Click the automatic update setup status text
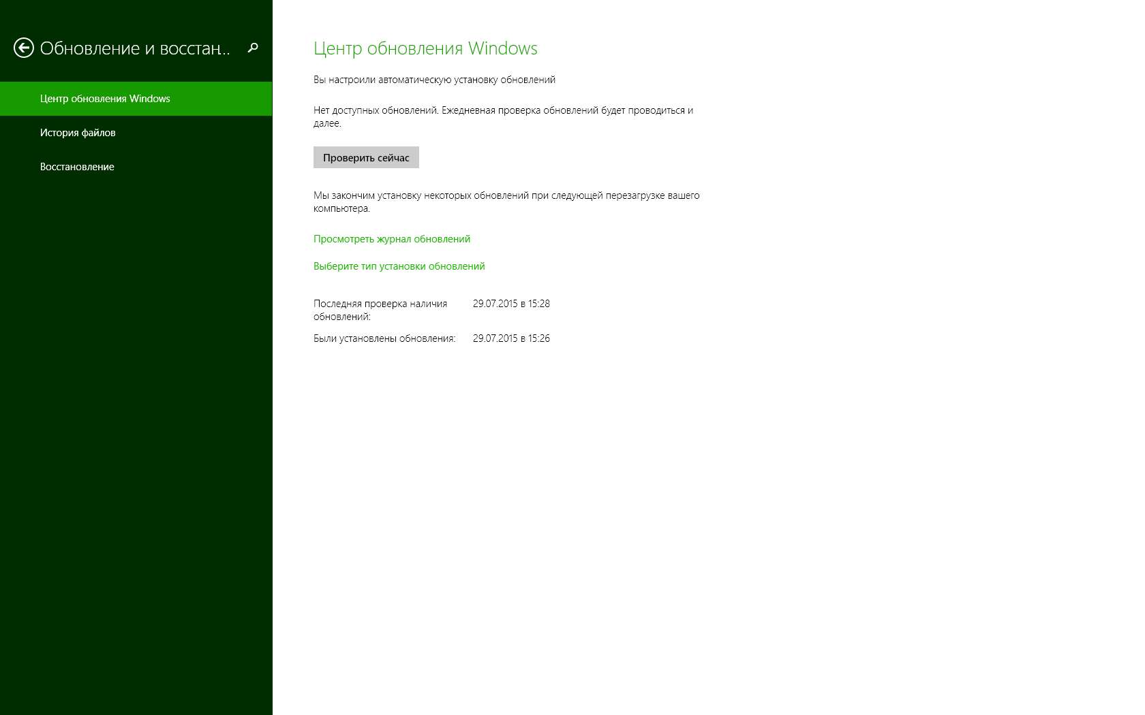This screenshot has width=1145, height=715. click(x=434, y=80)
